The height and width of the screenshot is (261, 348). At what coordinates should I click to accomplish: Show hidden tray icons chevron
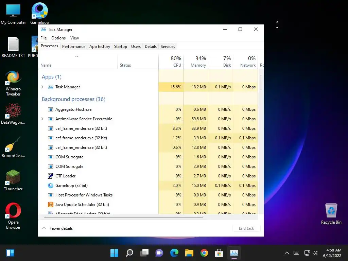pyautogui.click(x=287, y=253)
